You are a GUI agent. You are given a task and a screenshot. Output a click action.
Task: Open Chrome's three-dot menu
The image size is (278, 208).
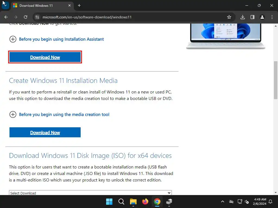click(272, 17)
